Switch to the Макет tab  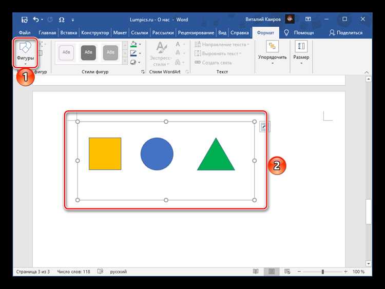pos(120,32)
